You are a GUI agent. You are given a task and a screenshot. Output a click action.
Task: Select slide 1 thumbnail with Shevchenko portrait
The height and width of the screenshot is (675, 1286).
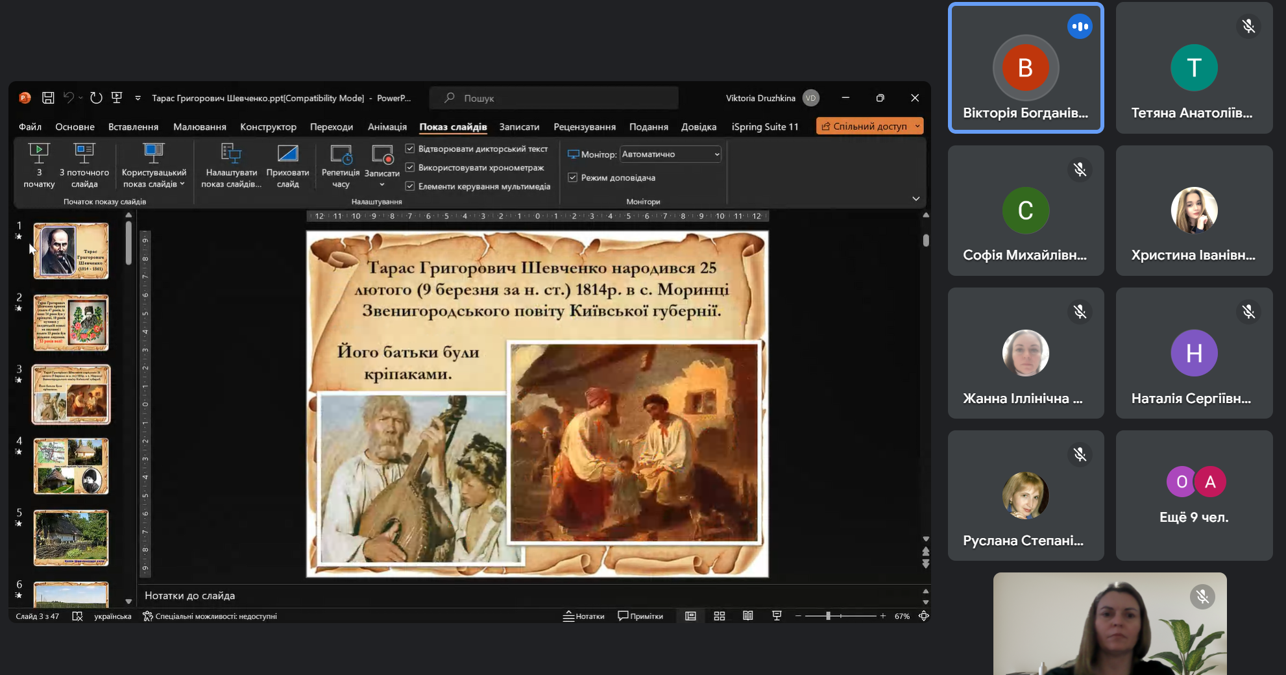pos(71,251)
